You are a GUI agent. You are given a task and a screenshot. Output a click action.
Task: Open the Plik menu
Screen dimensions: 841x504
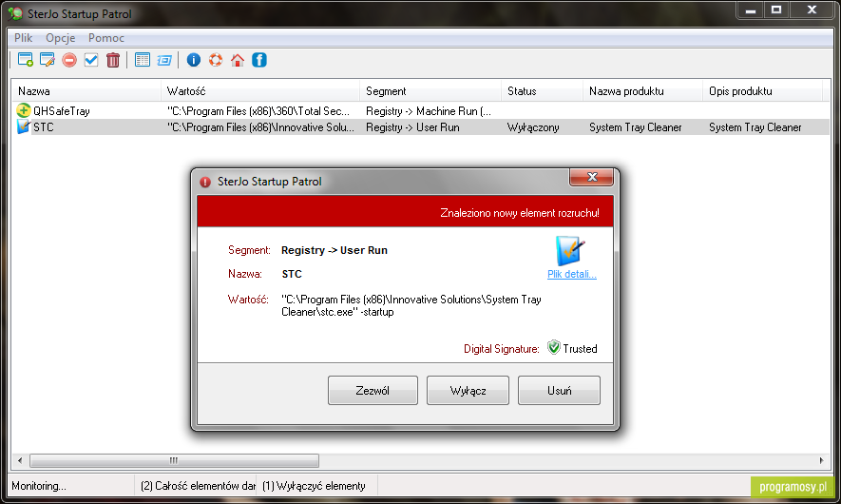[23, 38]
